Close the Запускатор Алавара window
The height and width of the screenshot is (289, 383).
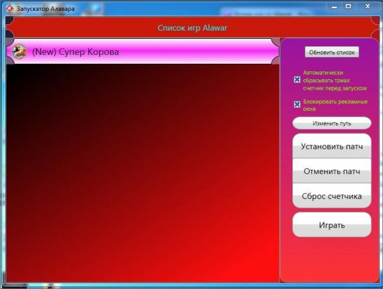(368, 6)
